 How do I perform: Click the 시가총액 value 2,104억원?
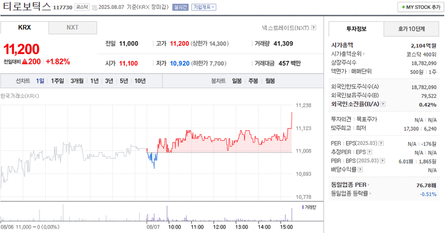(x=423, y=46)
